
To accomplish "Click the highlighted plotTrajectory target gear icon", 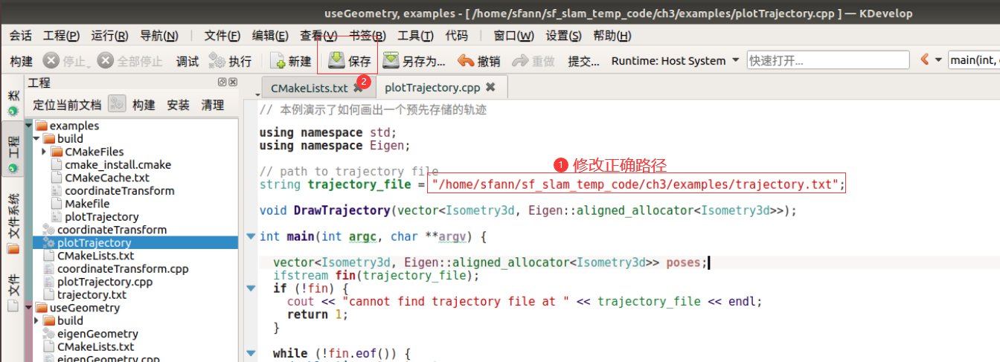I will pyautogui.click(x=49, y=243).
